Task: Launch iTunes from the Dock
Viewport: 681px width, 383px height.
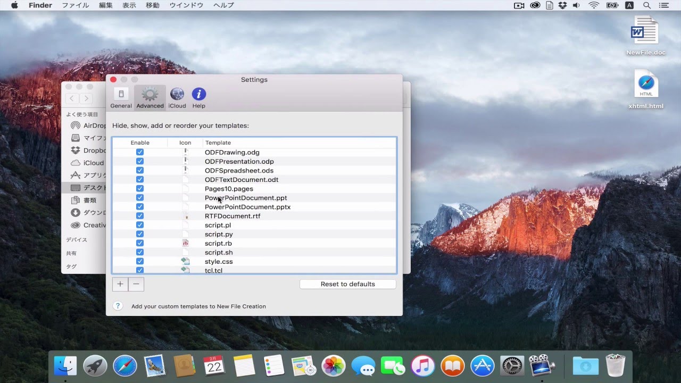Action: (x=423, y=366)
